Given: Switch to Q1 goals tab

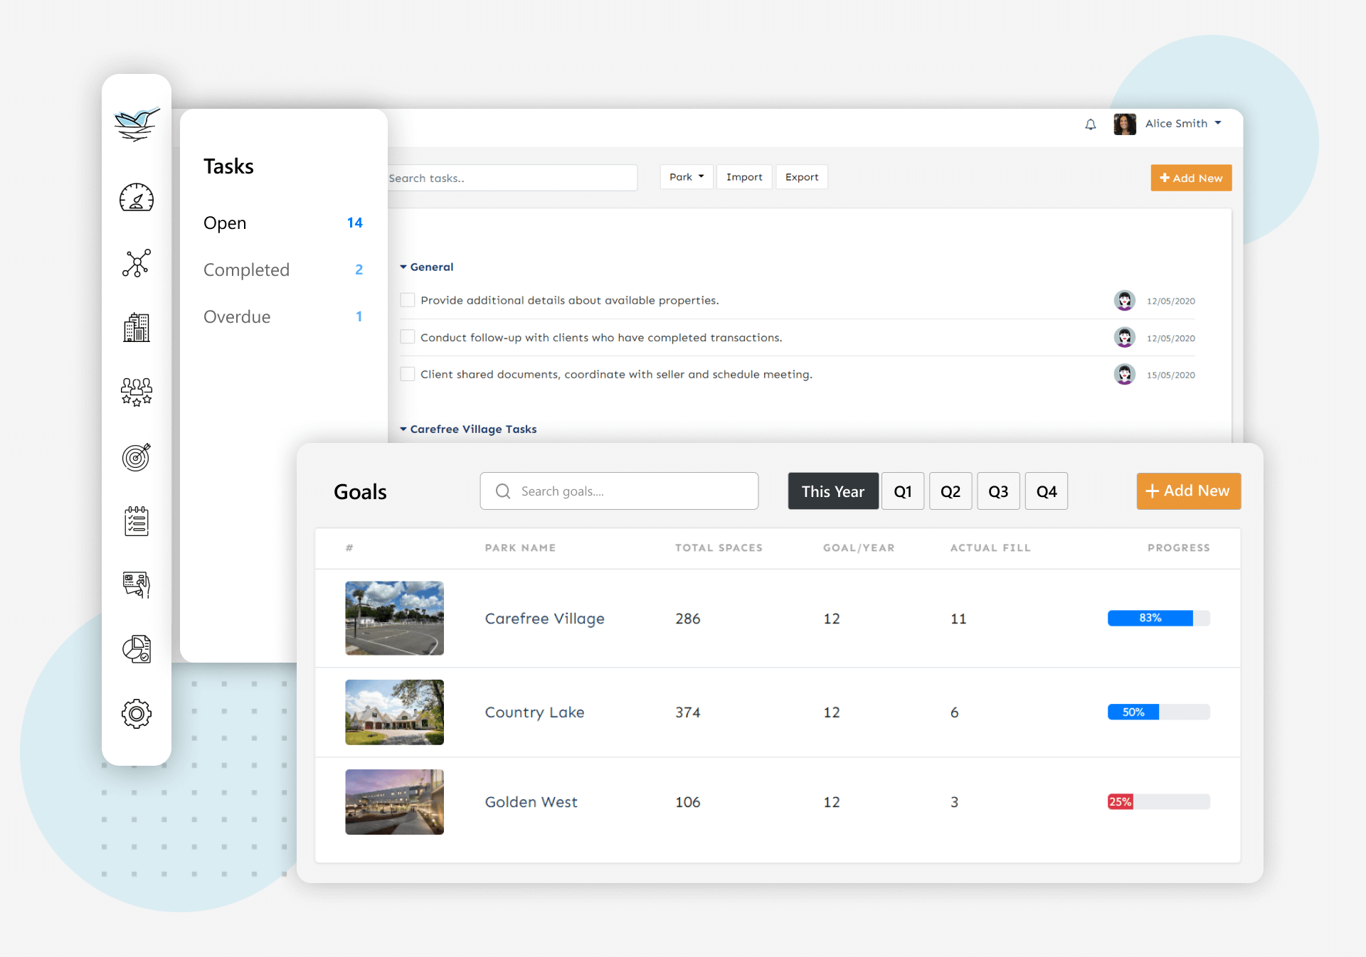Looking at the screenshot, I should (x=902, y=491).
